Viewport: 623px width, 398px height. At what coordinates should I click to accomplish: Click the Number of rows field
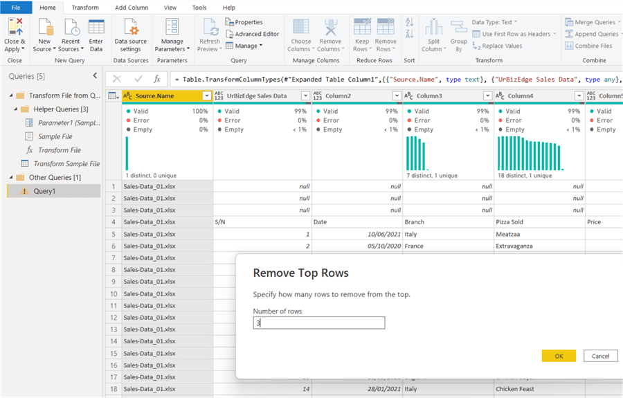[318, 323]
